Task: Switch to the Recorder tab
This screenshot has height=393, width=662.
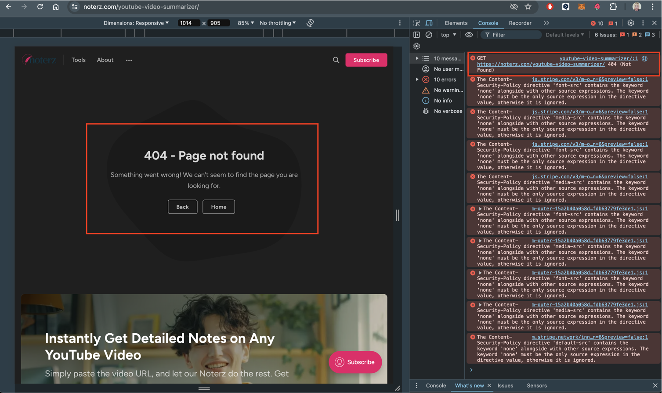Action: point(520,23)
